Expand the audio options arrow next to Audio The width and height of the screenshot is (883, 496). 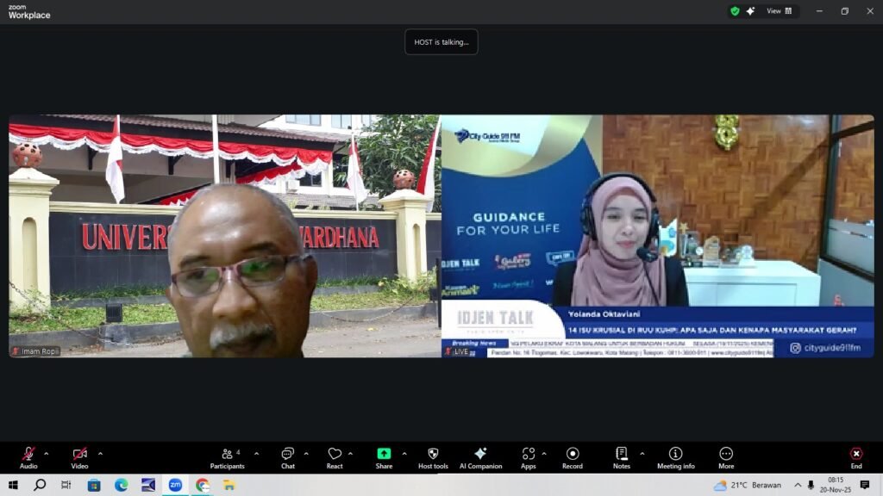(x=47, y=454)
